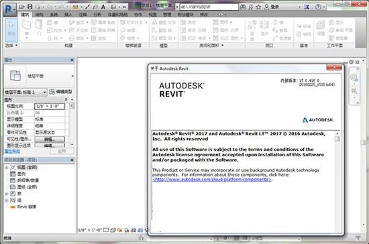
Task: Click the Graphic Display Options Edit button
Action: pos(50,145)
